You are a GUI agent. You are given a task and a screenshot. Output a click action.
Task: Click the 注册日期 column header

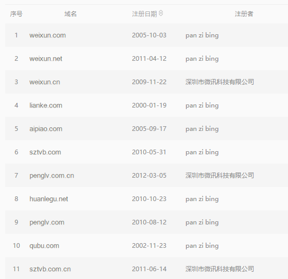(x=144, y=14)
